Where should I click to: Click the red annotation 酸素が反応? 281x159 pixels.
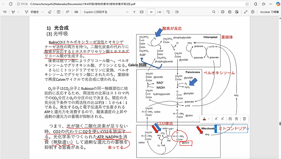point(172,28)
